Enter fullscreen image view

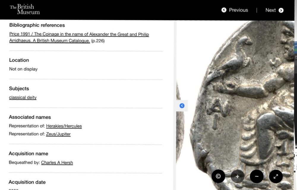(x=276, y=176)
